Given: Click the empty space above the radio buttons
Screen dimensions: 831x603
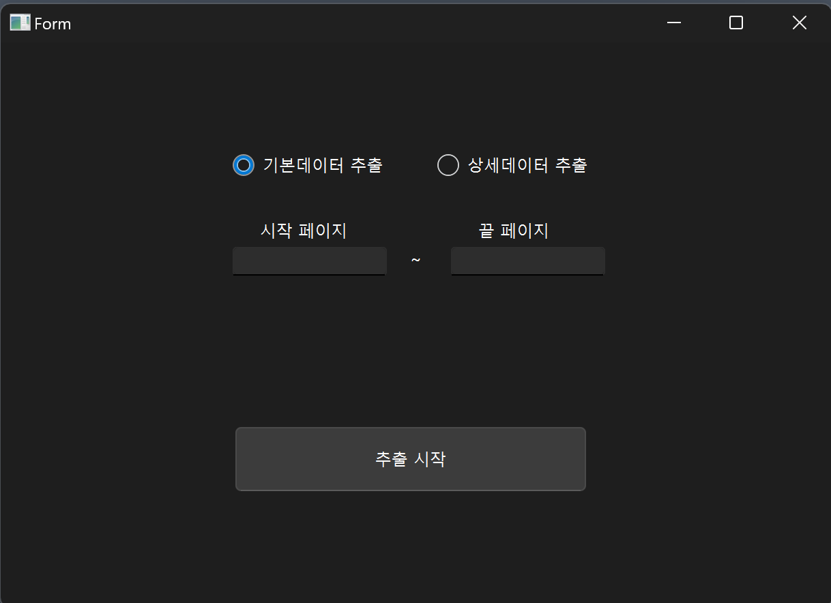Looking at the screenshot, I should click(409, 95).
